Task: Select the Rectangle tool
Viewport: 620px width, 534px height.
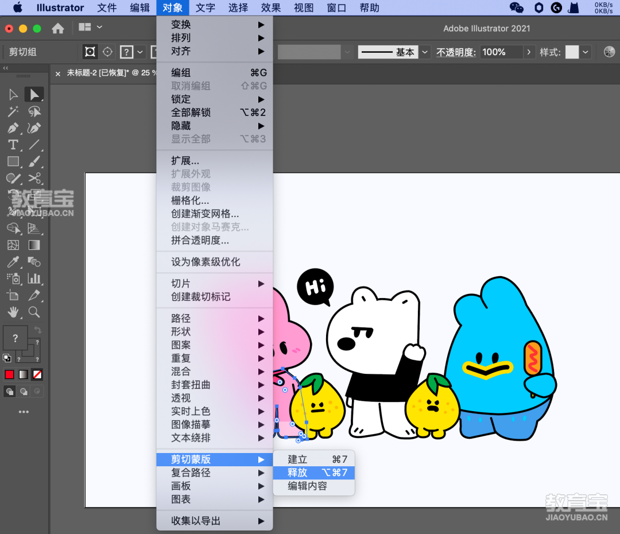Action: point(13,161)
